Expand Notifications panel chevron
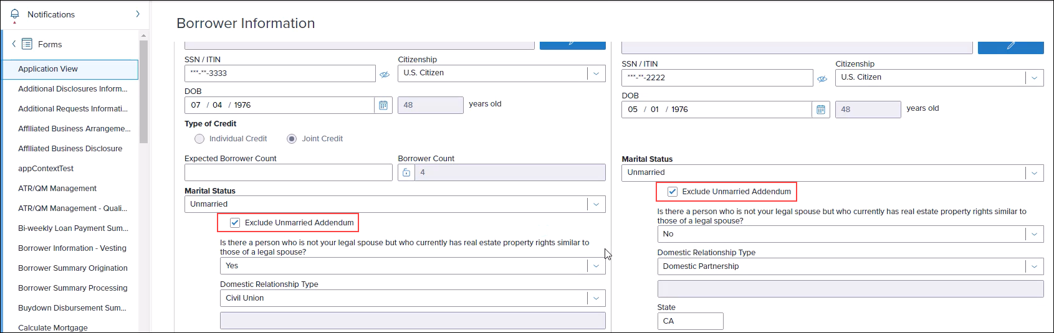 click(138, 14)
